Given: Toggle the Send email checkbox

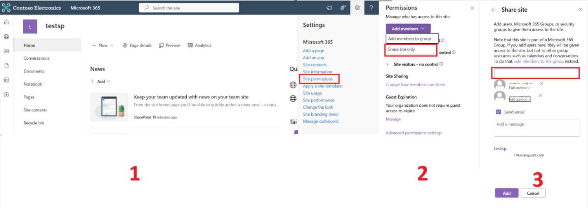Looking at the screenshot, I should click(498, 112).
